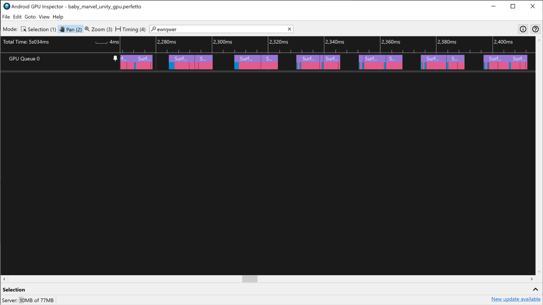Click the info icon top right
The height and width of the screenshot is (305, 543).
tap(523, 29)
